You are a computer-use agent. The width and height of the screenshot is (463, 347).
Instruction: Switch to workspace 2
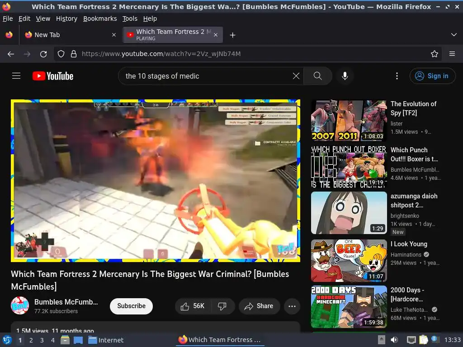click(x=31, y=340)
